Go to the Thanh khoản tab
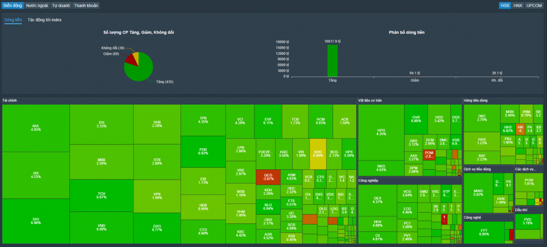547x247 pixels. [x=86, y=5]
